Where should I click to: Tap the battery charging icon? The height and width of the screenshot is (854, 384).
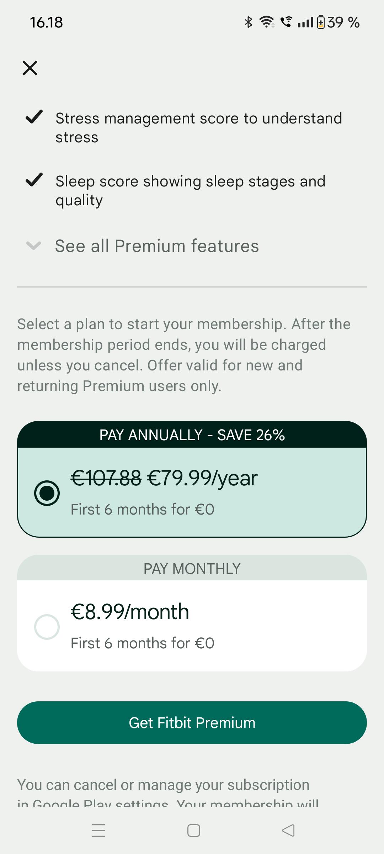321,22
